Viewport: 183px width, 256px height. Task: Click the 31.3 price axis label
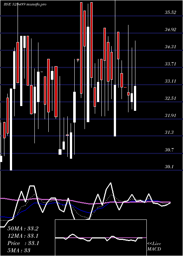click(169, 132)
